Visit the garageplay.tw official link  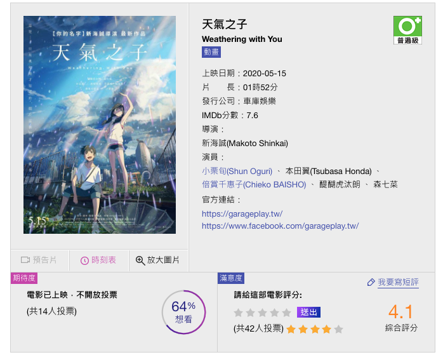[242, 213]
